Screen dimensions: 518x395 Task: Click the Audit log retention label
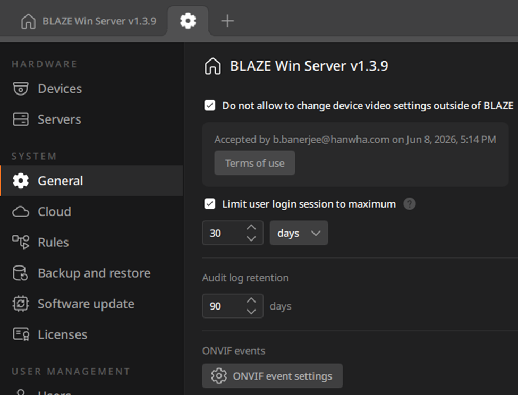(x=245, y=278)
